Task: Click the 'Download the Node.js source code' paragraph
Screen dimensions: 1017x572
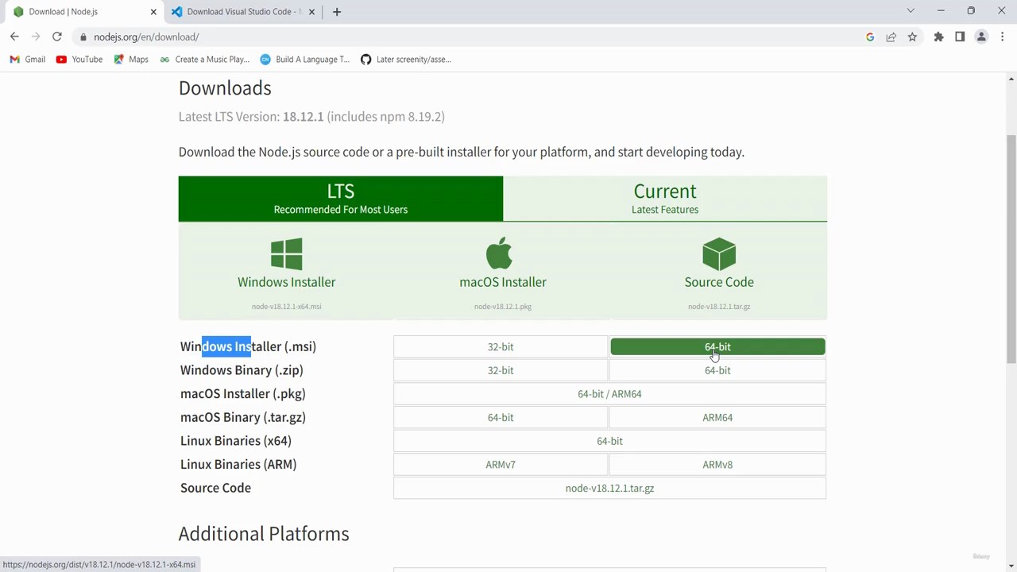Action: point(462,152)
